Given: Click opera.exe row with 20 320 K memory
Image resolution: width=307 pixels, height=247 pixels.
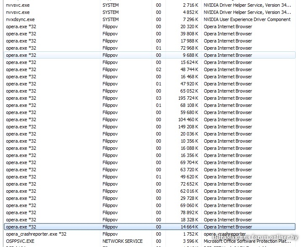Looking at the screenshot, I should tap(150, 27).
